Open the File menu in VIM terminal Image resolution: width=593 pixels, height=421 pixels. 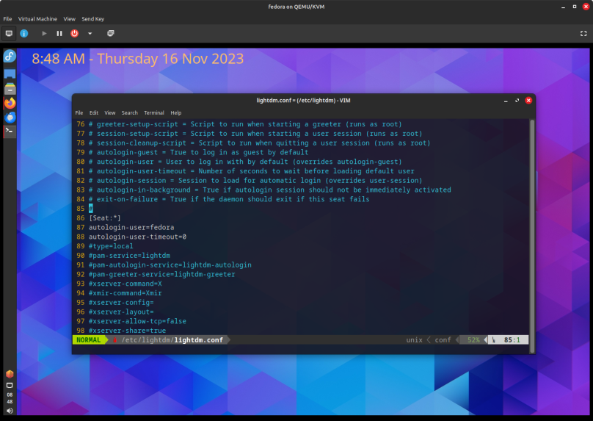point(79,113)
